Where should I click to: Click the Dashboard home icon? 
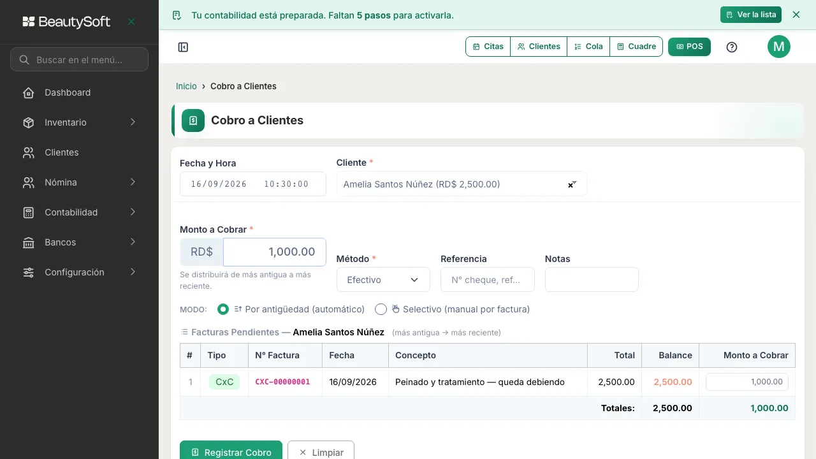(29, 92)
